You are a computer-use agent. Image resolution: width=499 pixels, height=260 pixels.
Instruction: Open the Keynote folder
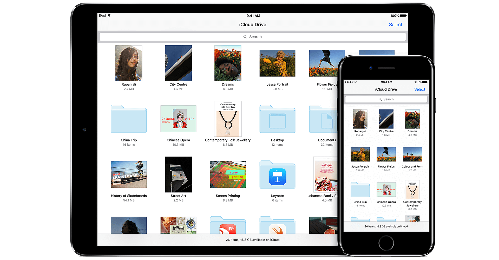(x=277, y=174)
